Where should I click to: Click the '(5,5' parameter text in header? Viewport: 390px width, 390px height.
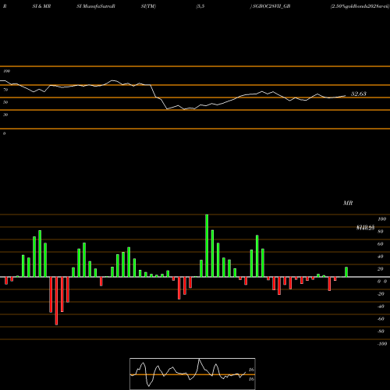200,6
